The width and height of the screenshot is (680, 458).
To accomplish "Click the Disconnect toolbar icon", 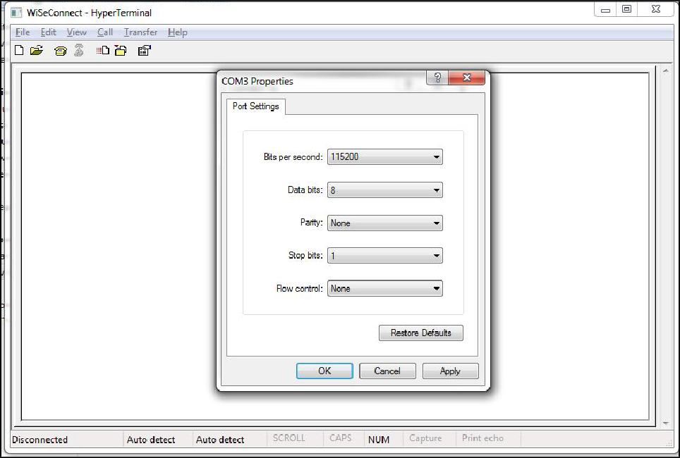I will point(78,50).
